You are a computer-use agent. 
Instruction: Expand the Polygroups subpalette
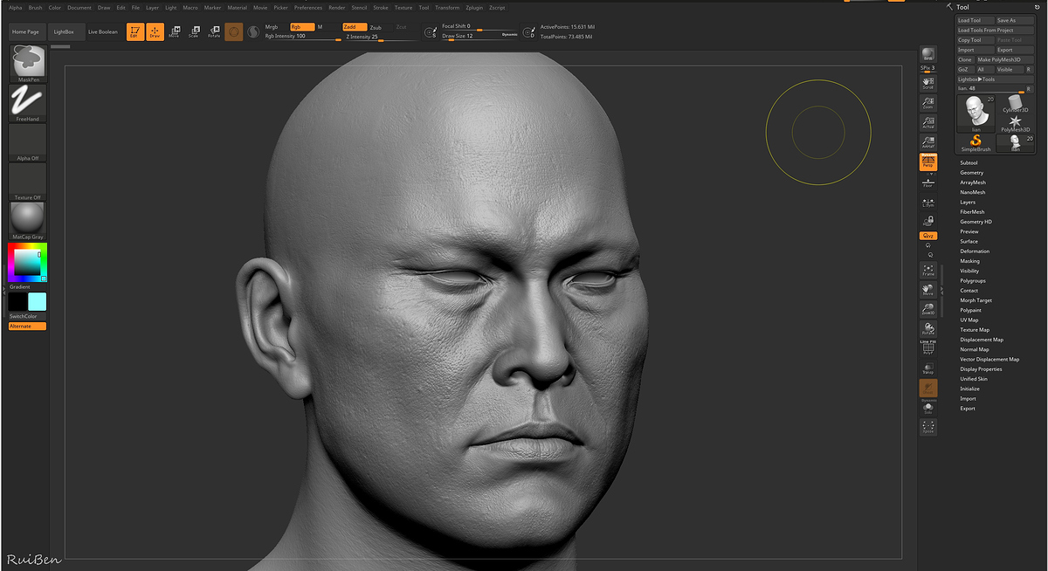coord(973,281)
